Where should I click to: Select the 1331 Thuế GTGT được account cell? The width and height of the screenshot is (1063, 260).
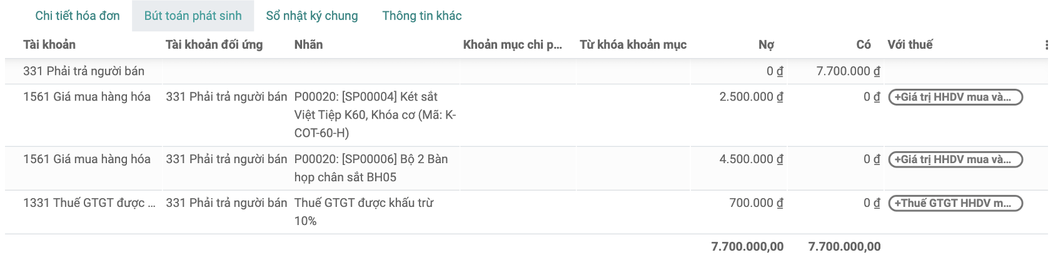(x=89, y=203)
